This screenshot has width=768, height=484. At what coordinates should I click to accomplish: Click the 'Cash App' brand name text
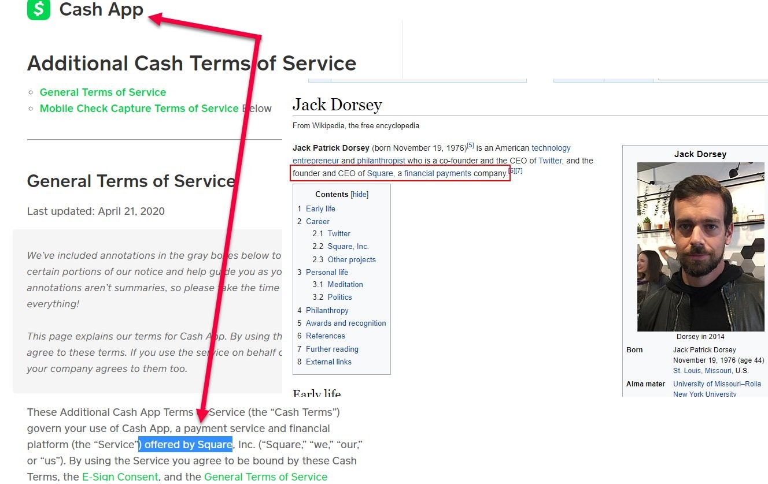pos(101,9)
